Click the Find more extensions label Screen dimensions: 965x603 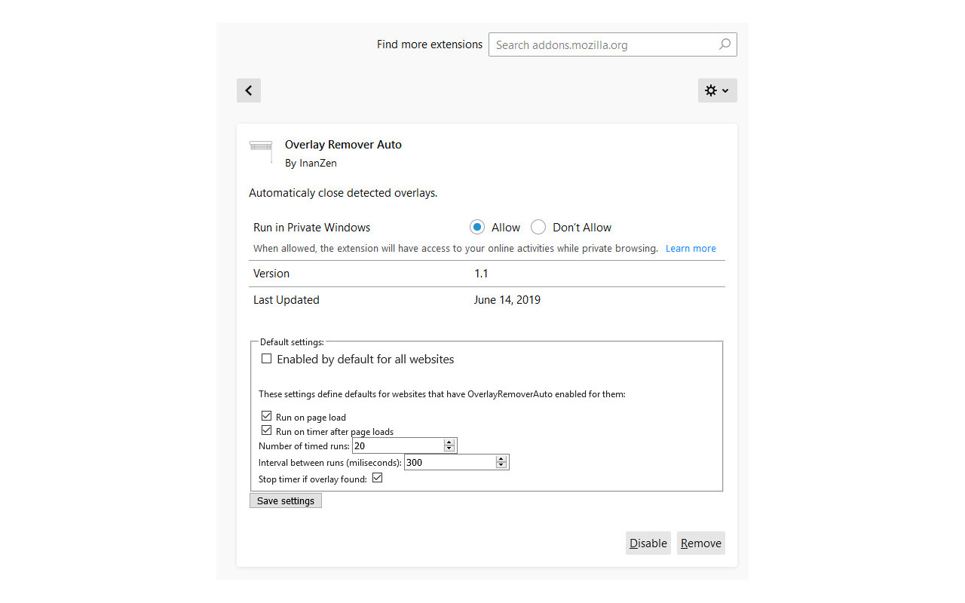pos(430,44)
